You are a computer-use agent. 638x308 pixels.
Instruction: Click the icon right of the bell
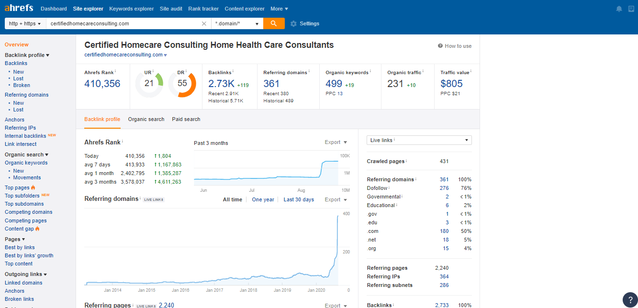coord(631,9)
